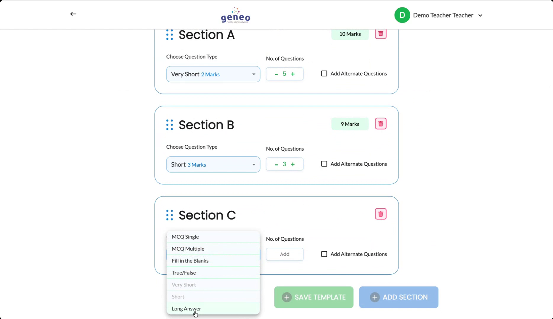Screen dimensions: 553x319
Task: Choose MCQ Single option
Action: (185, 237)
